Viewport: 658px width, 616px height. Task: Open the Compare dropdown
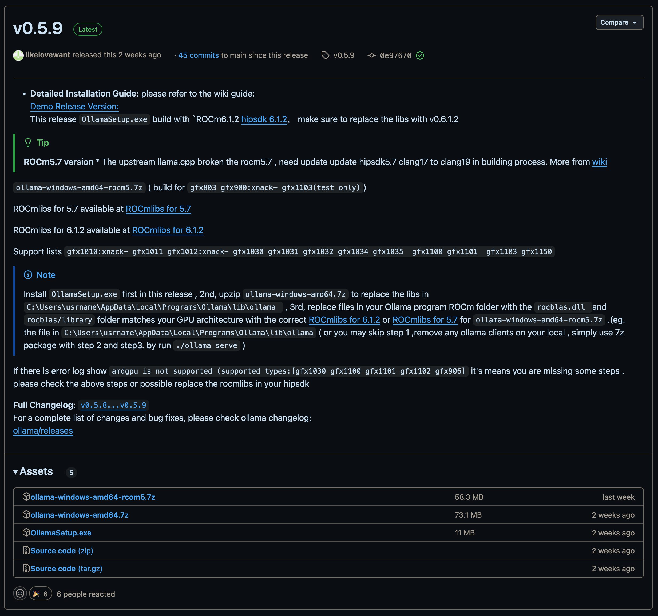click(619, 22)
